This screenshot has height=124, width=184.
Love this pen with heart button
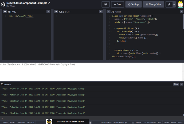[x=105, y=4]
